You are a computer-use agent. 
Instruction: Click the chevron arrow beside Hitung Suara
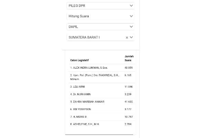click(x=131, y=16)
